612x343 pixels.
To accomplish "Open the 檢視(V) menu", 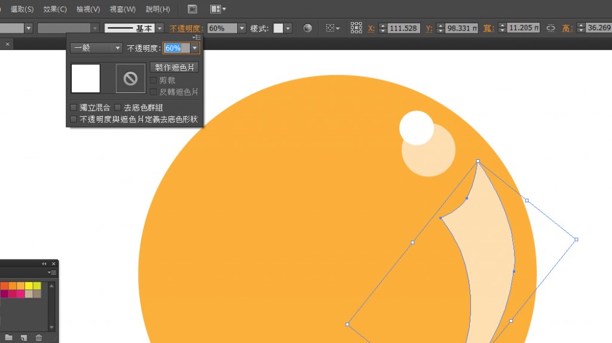I will click(x=88, y=9).
